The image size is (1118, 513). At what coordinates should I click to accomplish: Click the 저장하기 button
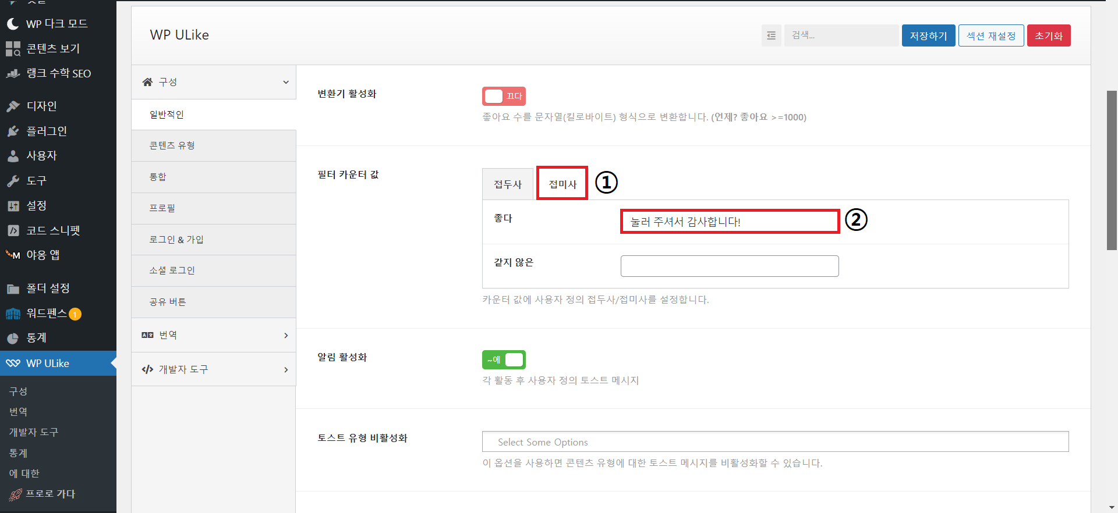928,35
